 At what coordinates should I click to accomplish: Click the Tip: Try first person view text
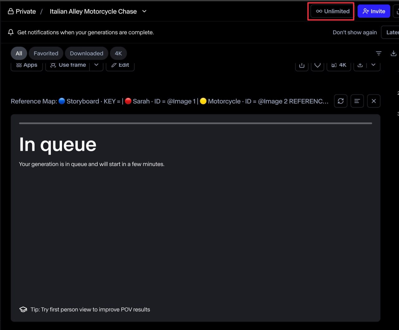[90, 309]
